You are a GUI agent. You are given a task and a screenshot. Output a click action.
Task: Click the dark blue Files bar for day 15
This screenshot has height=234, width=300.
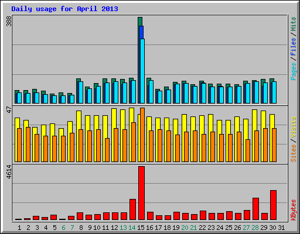click(141, 32)
